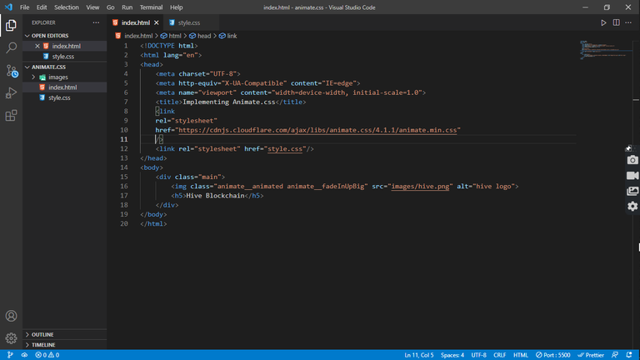Click the Run play icon in editor toolbar
This screenshot has width=640, height=360.
(x=603, y=22)
